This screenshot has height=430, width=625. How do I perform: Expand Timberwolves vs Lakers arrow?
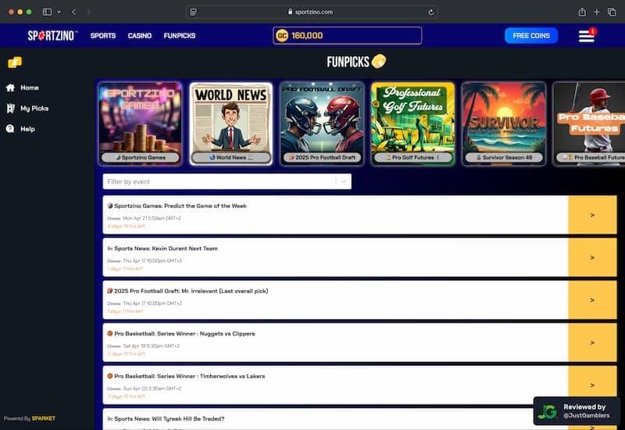(592, 385)
